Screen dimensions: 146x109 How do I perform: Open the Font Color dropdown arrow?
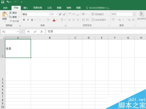[x=57, y=20]
